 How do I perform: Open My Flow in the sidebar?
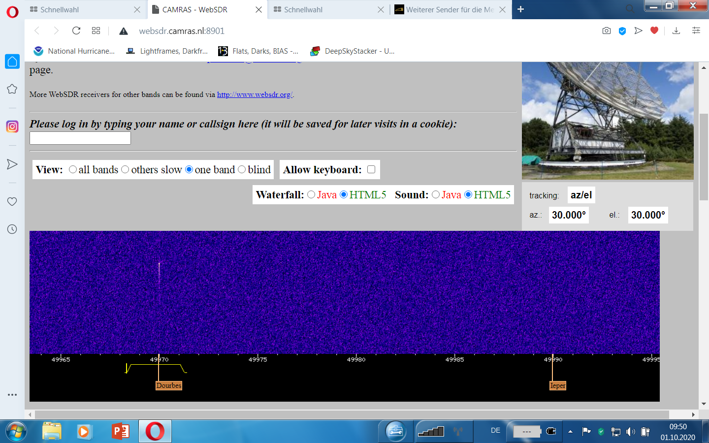12,164
